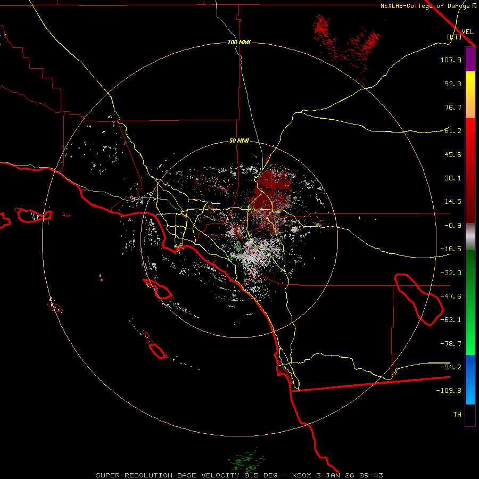Click the 76.7 velocity scale value
Screen dimensions: 479x479
(453, 107)
